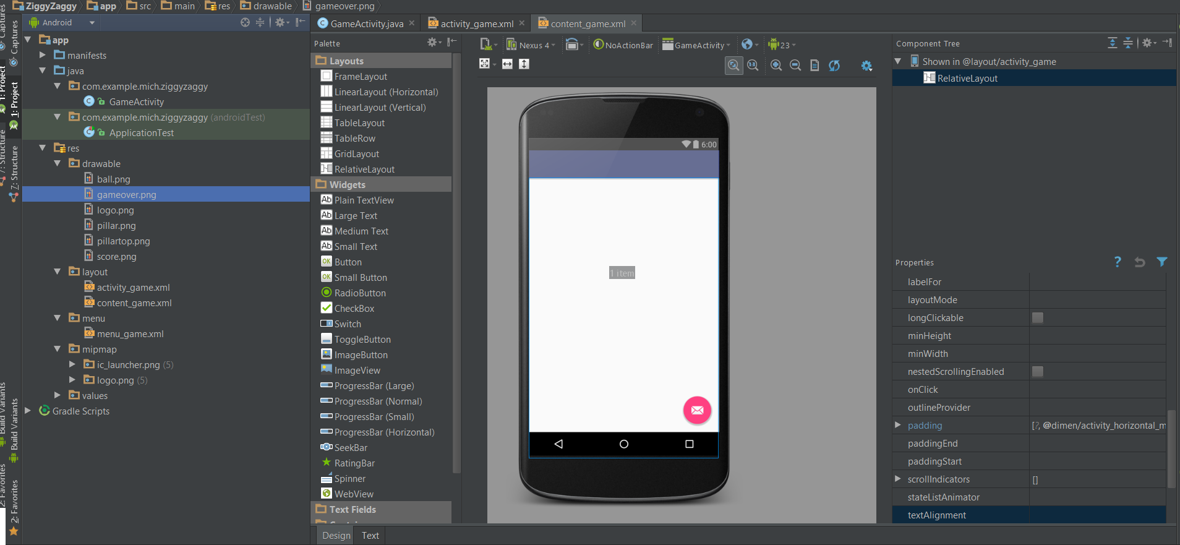Viewport: 1180px width, 545px height.
Task: Click the Properties restore default arrow
Action: click(x=1139, y=262)
